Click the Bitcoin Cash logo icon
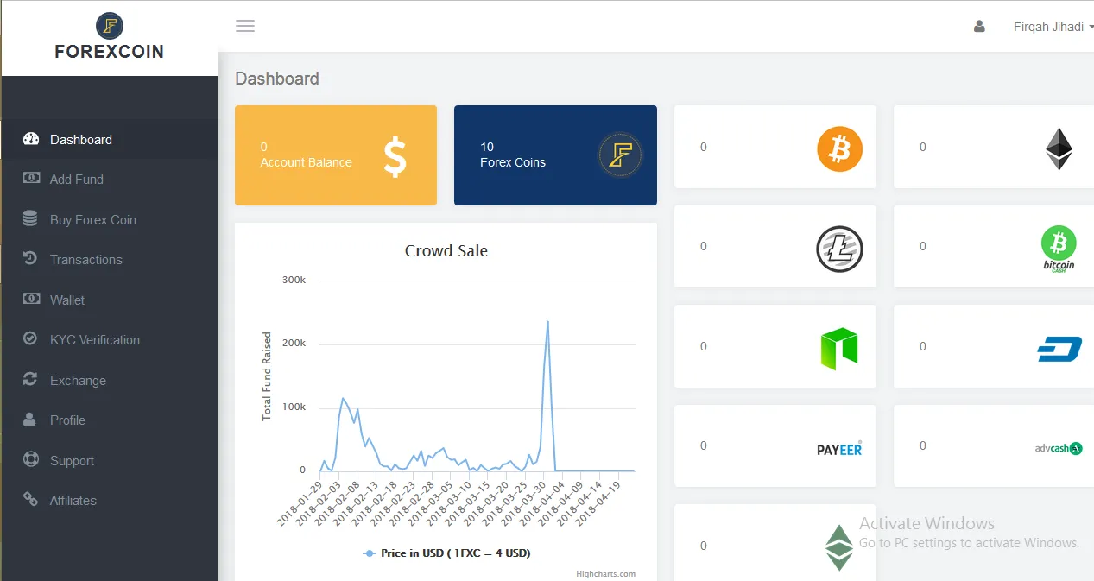 pyautogui.click(x=1059, y=249)
